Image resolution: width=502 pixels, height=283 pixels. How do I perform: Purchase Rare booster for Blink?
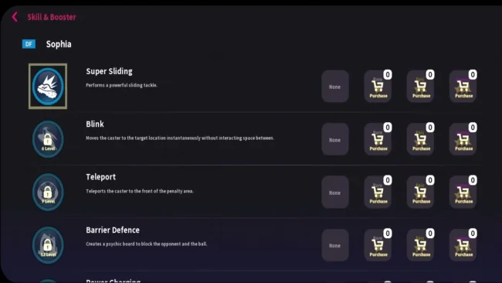pyautogui.click(x=378, y=139)
